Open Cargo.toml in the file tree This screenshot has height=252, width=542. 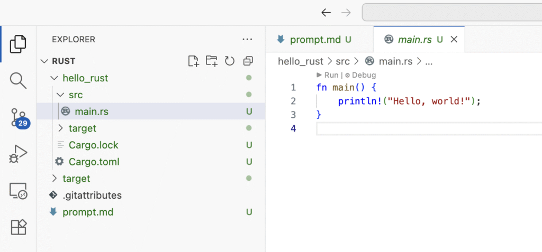coord(94,162)
